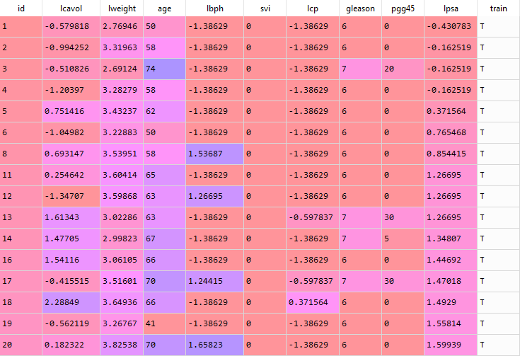
Task: Sort by the lweight column header
Action: click(121, 8)
